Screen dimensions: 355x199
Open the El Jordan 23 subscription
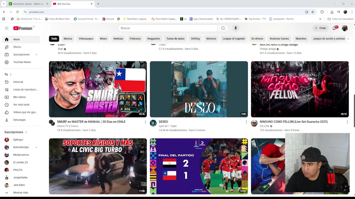coord(21,163)
